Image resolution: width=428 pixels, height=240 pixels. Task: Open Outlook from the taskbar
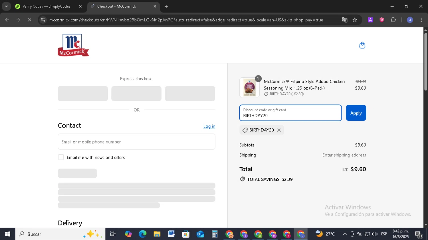coord(200,234)
